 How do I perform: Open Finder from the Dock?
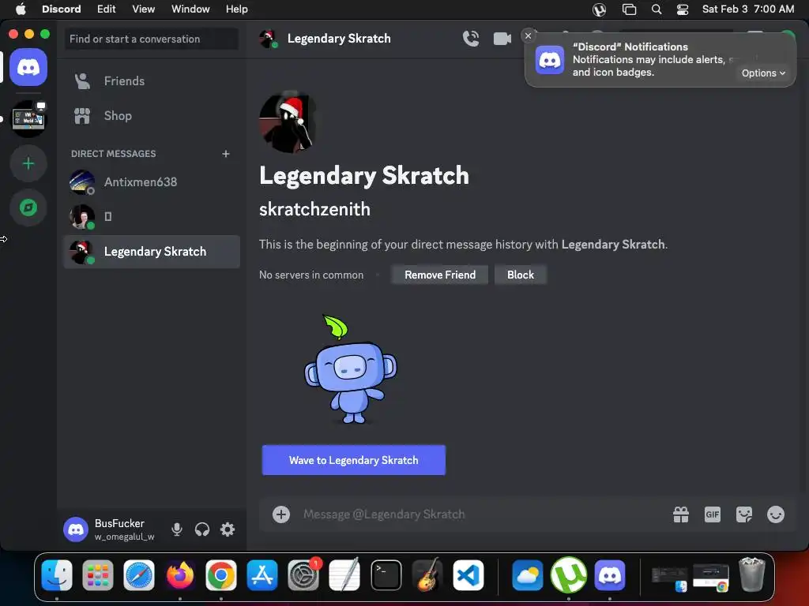click(57, 575)
